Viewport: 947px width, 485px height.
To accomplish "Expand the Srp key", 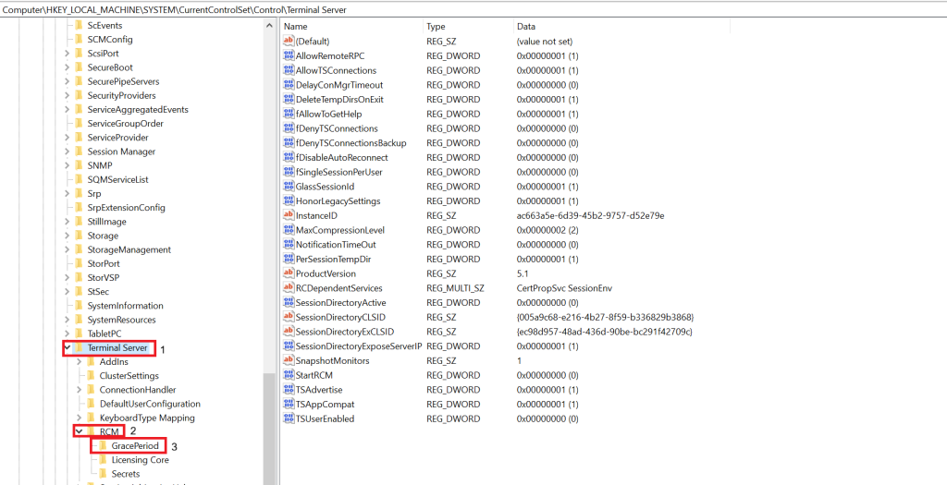I will click(67, 194).
